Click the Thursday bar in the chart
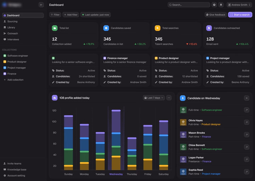Image resolution: width=255 pixels, height=181 pixels. pos(132,154)
